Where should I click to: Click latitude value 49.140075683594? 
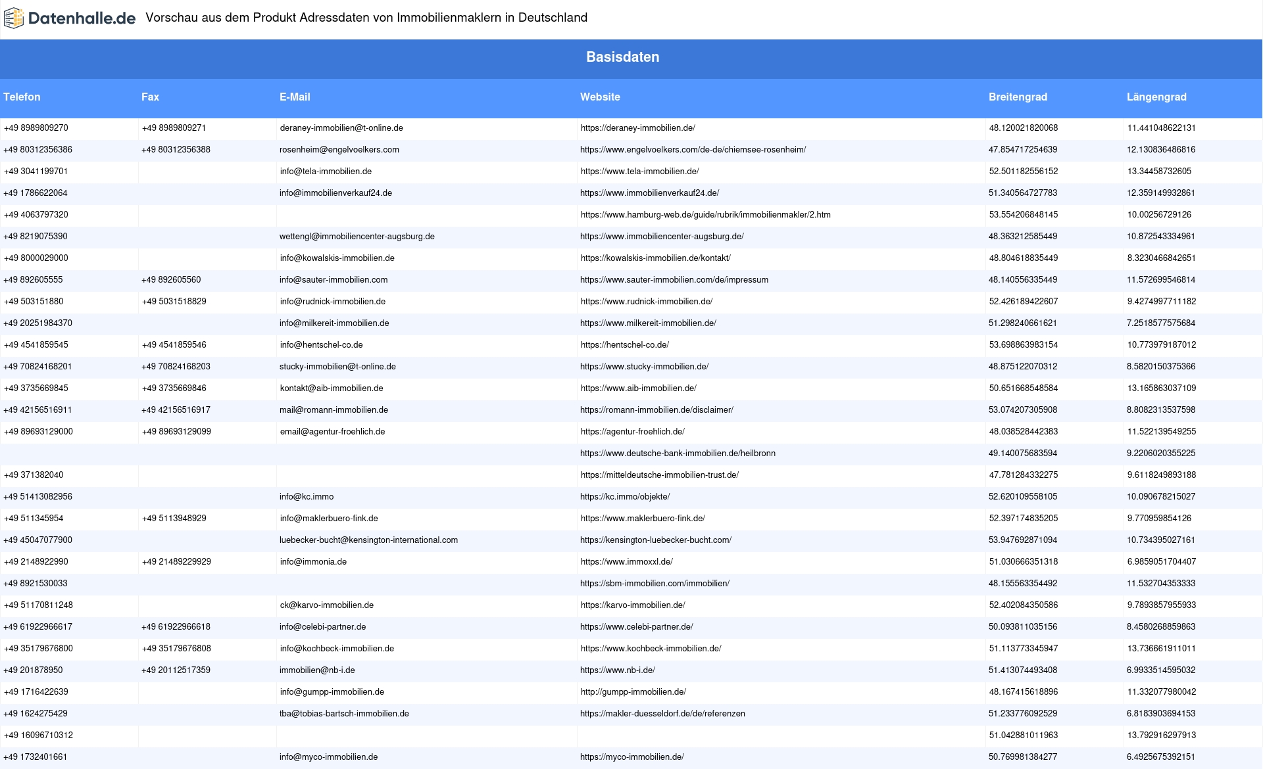coord(1023,454)
